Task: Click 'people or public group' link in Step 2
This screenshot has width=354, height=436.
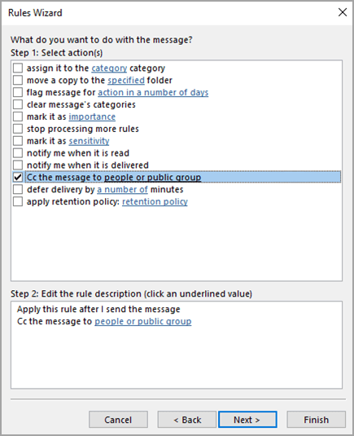Action: point(143,321)
